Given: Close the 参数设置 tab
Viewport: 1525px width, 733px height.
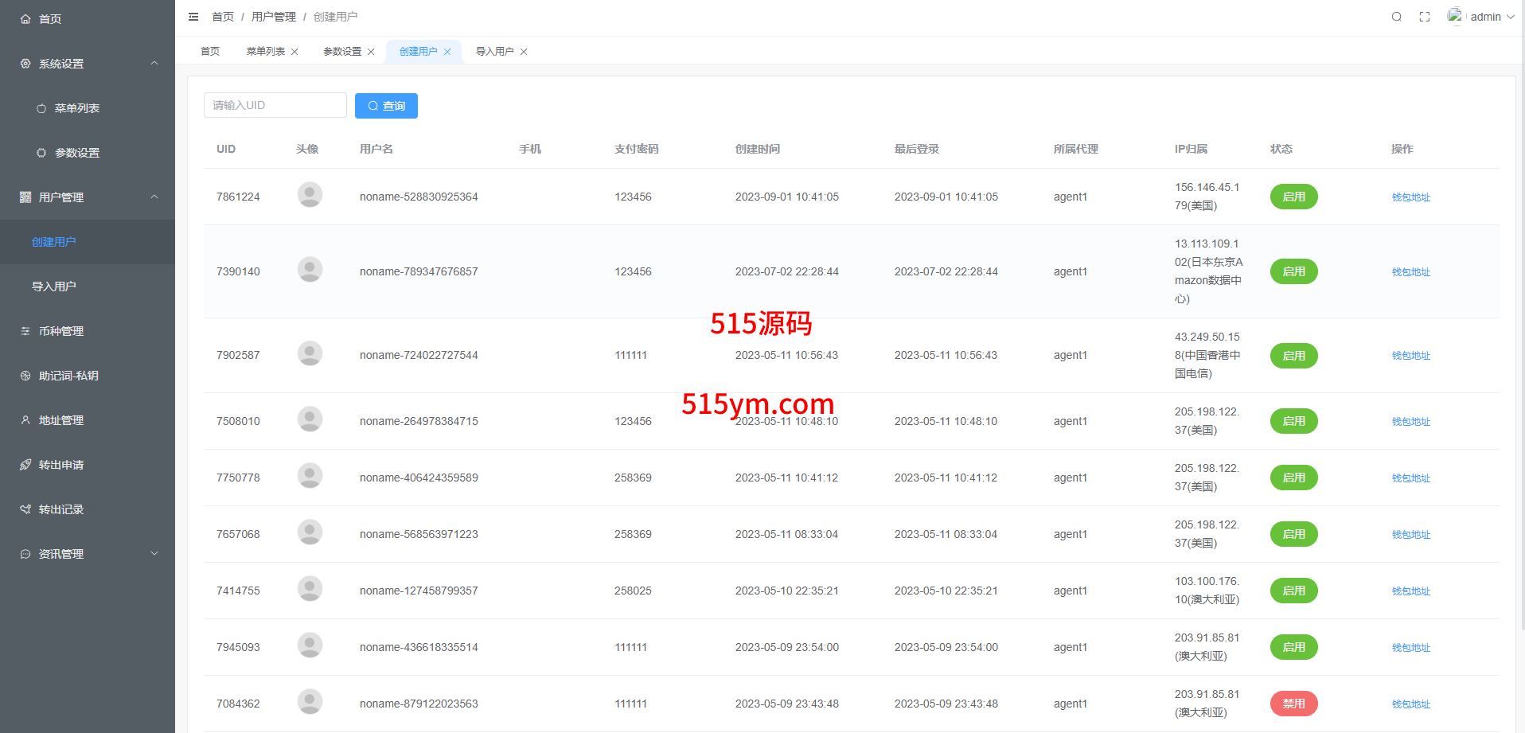Looking at the screenshot, I should tap(371, 52).
